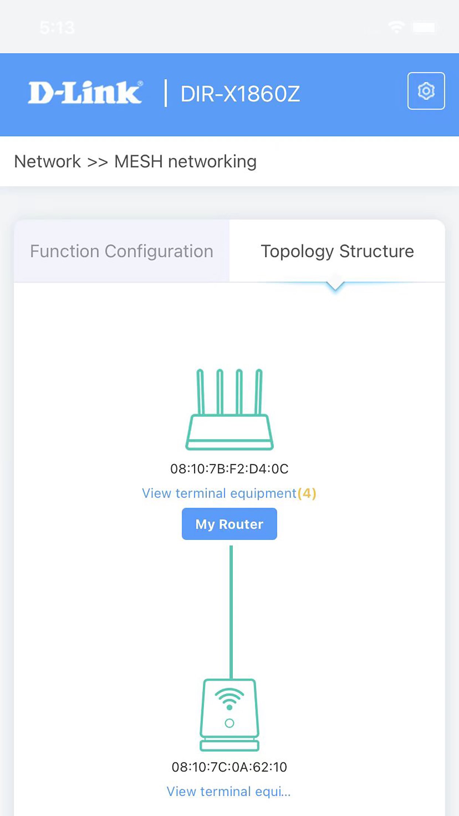The width and height of the screenshot is (459, 816).
Task: Click the four-antenna main router icon
Action: point(229,409)
